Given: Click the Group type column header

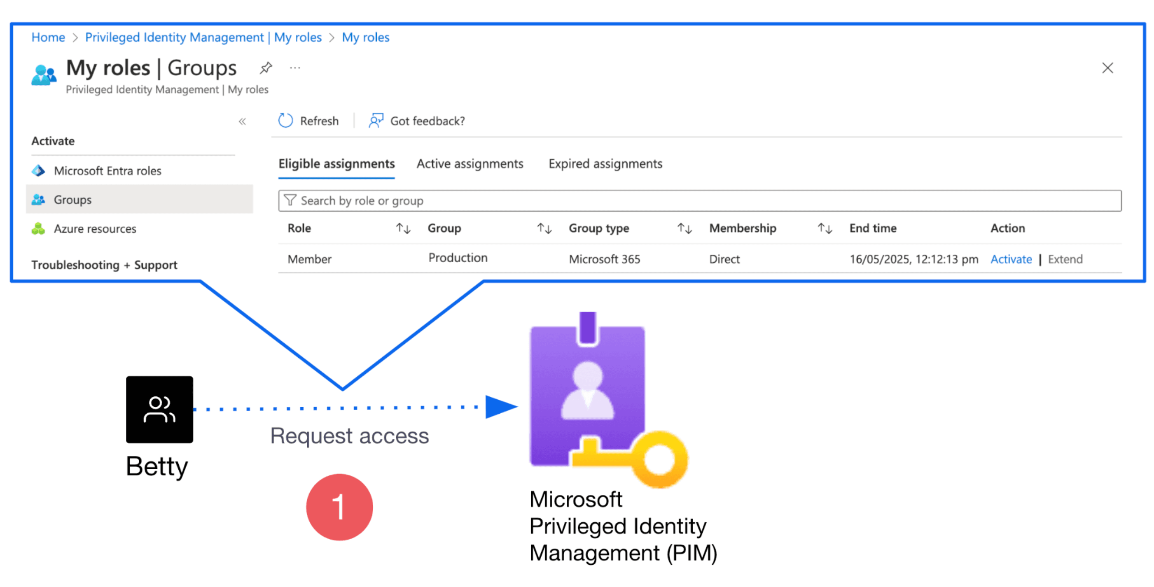Looking at the screenshot, I should (598, 228).
